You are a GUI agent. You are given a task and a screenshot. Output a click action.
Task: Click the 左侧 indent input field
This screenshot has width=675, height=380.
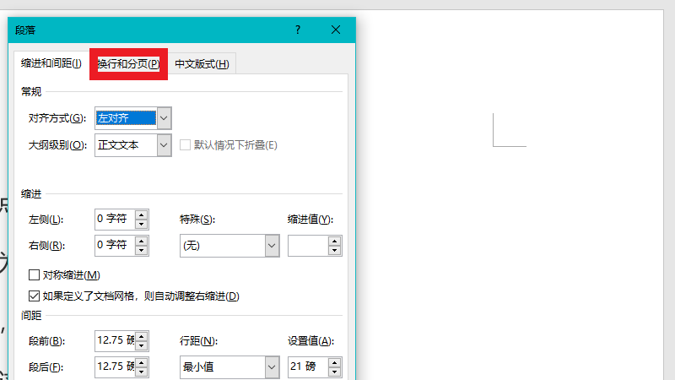114,220
